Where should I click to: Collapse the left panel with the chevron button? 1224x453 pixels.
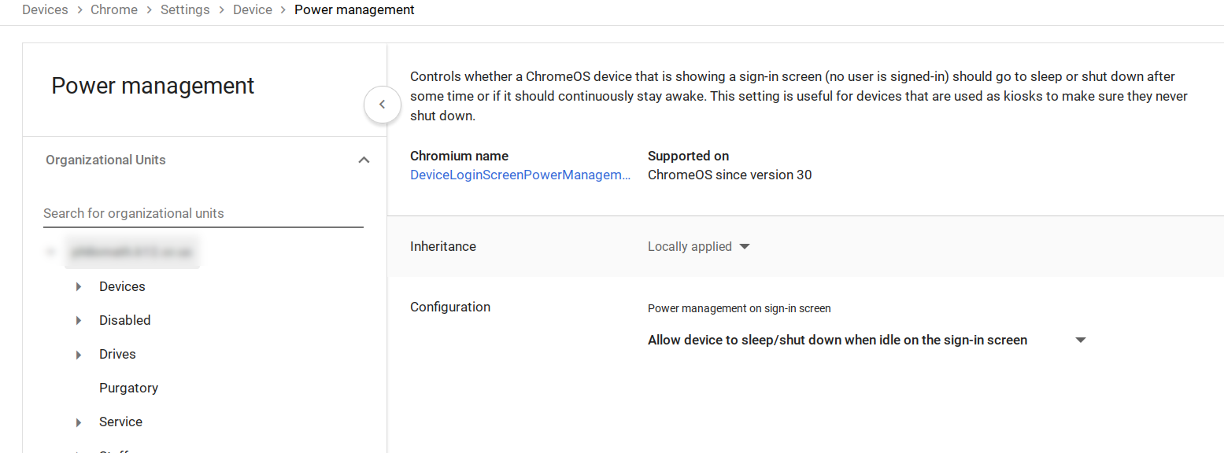pyautogui.click(x=383, y=104)
